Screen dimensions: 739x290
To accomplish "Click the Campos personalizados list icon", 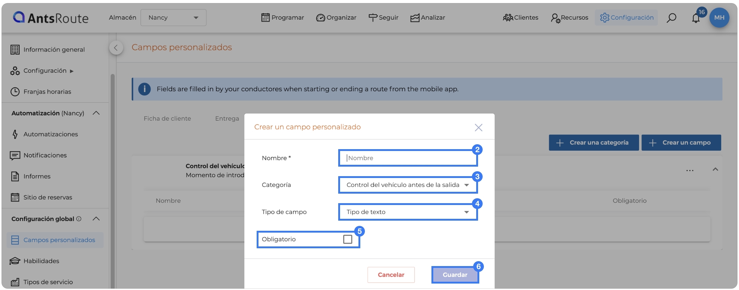I will (x=15, y=240).
